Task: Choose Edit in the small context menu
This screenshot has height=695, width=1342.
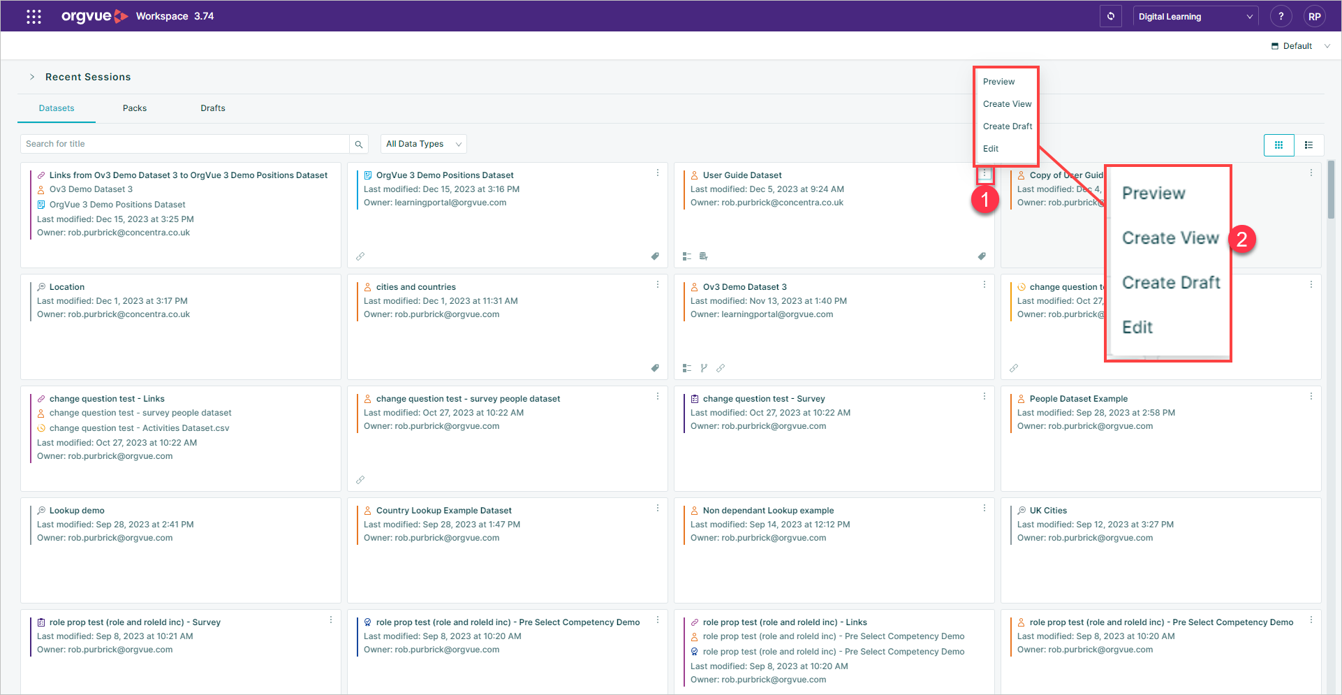Action: pos(991,149)
